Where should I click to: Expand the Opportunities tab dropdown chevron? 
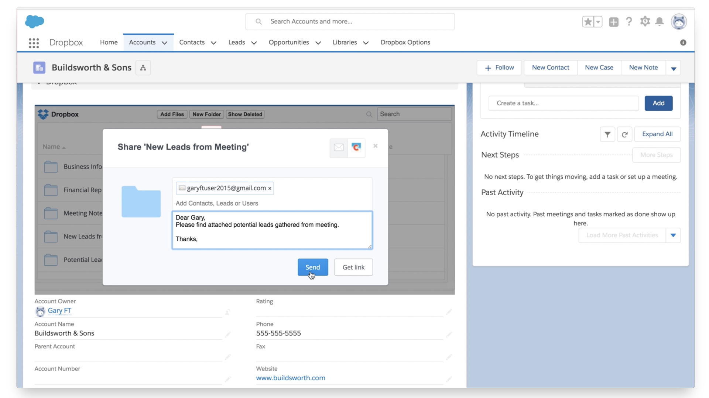[x=318, y=43]
